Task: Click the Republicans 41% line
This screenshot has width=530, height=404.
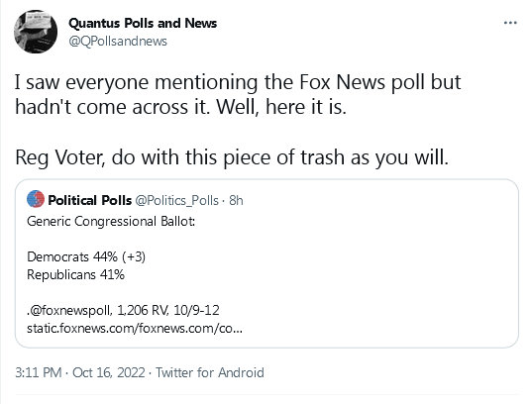Action: [75, 274]
